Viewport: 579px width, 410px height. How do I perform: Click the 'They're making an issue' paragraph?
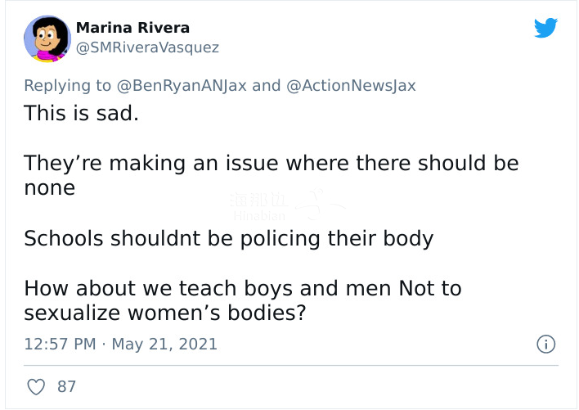(272, 175)
